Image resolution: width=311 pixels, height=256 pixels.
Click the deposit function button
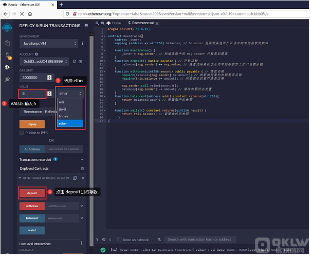32,193
